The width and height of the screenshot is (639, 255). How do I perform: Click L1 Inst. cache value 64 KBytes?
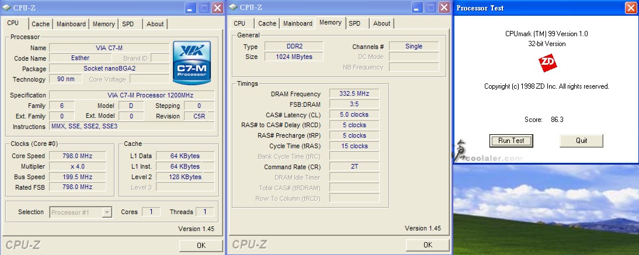(185, 167)
